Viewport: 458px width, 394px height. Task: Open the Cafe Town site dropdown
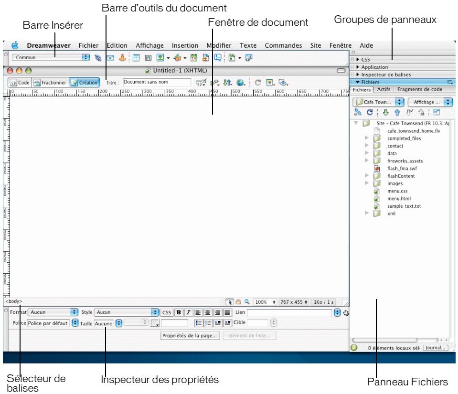click(378, 102)
